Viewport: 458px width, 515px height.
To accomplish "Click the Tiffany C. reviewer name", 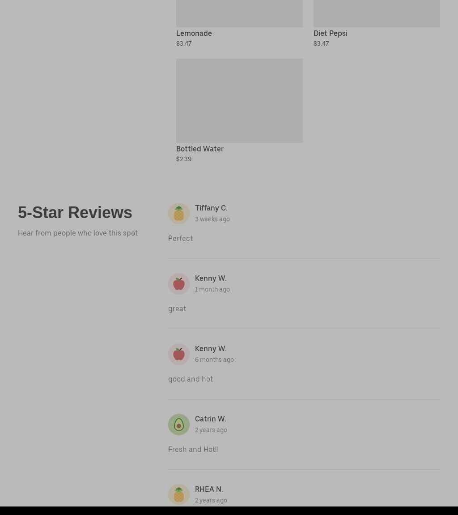I will coord(211,208).
